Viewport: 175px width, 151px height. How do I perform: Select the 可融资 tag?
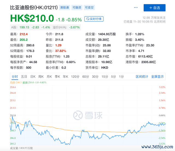pos(77,7)
